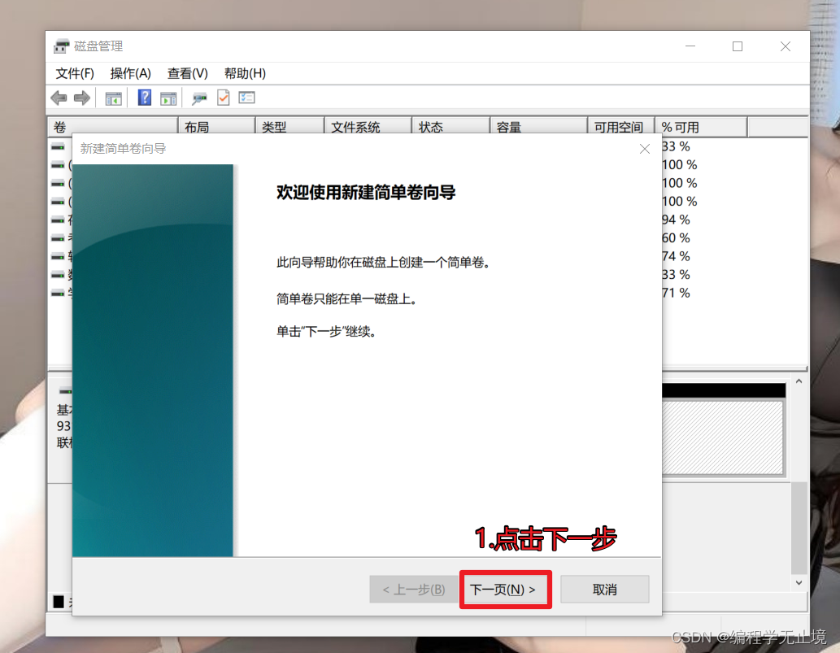Image resolution: width=840 pixels, height=653 pixels.
Task: Click the 60 % value in the list
Action: pyautogui.click(x=676, y=237)
